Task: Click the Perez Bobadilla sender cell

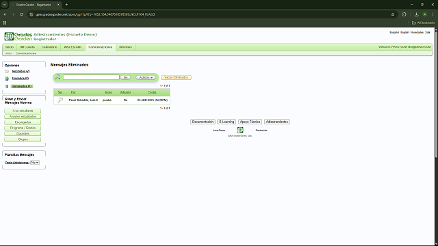Action: tap(83, 100)
